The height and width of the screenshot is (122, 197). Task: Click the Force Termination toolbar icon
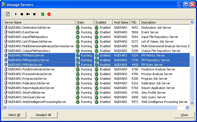point(35,14)
